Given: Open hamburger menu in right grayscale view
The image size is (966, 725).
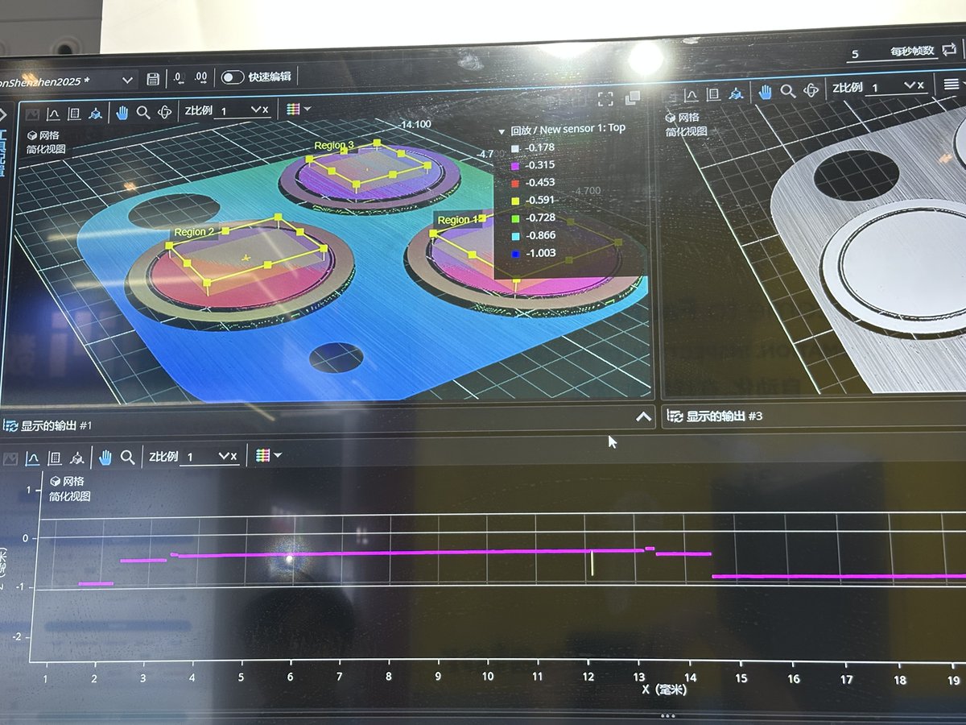Looking at the screenshot, I should click(x=952, y=85).
